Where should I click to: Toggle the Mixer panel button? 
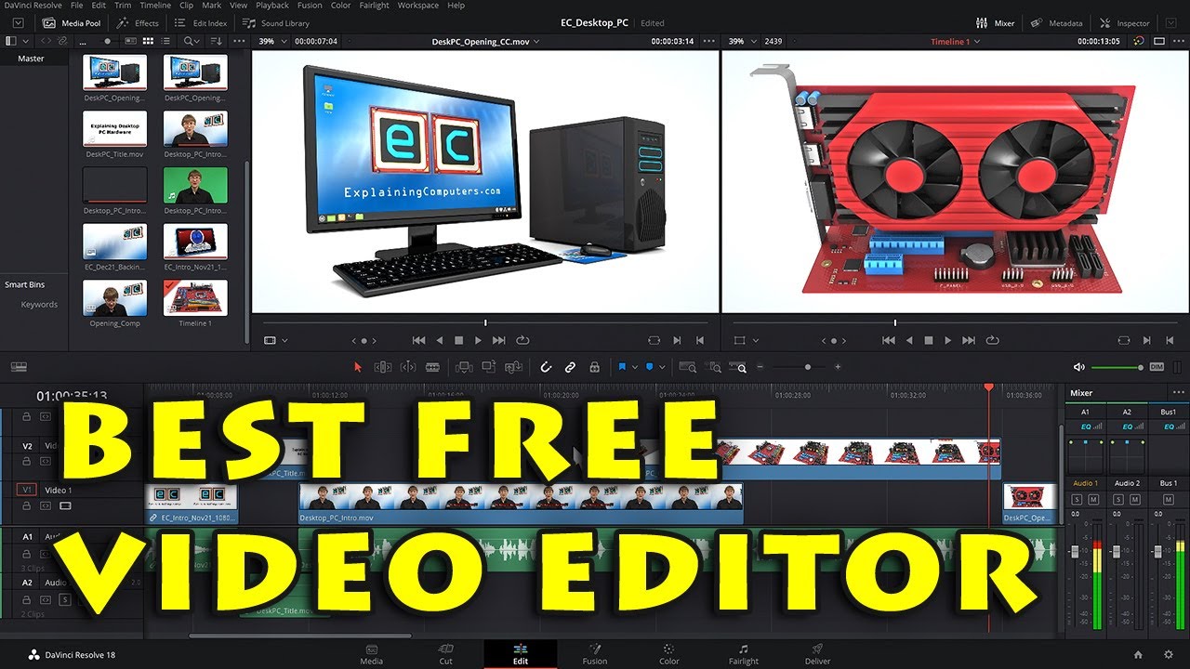pyautogui.click(x=996, y=22)
